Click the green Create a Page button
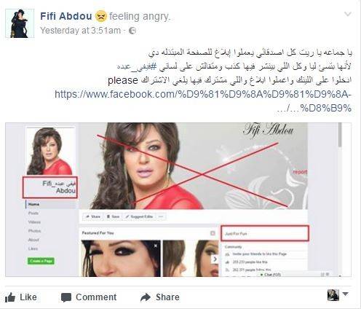The image size is (361, 309). click(41, 261)
